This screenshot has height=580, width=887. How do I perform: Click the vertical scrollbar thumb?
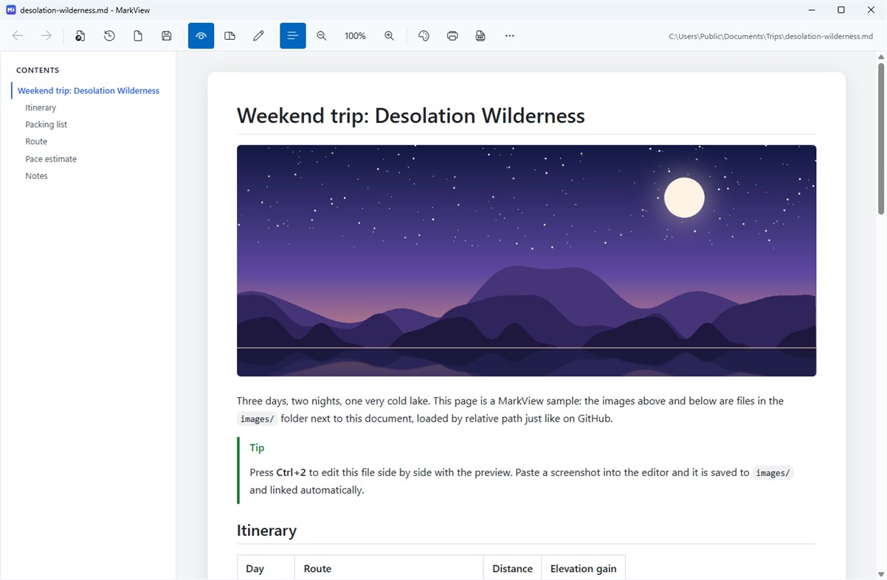880,139
